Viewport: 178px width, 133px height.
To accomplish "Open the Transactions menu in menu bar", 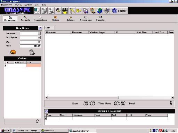I will point(6,5).
